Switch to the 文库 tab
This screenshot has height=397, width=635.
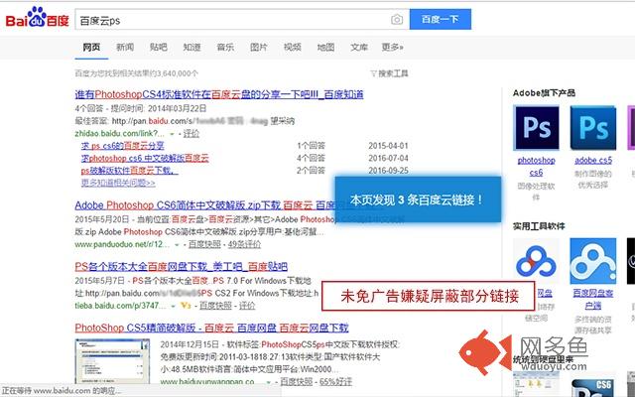(x=359, y=47)
